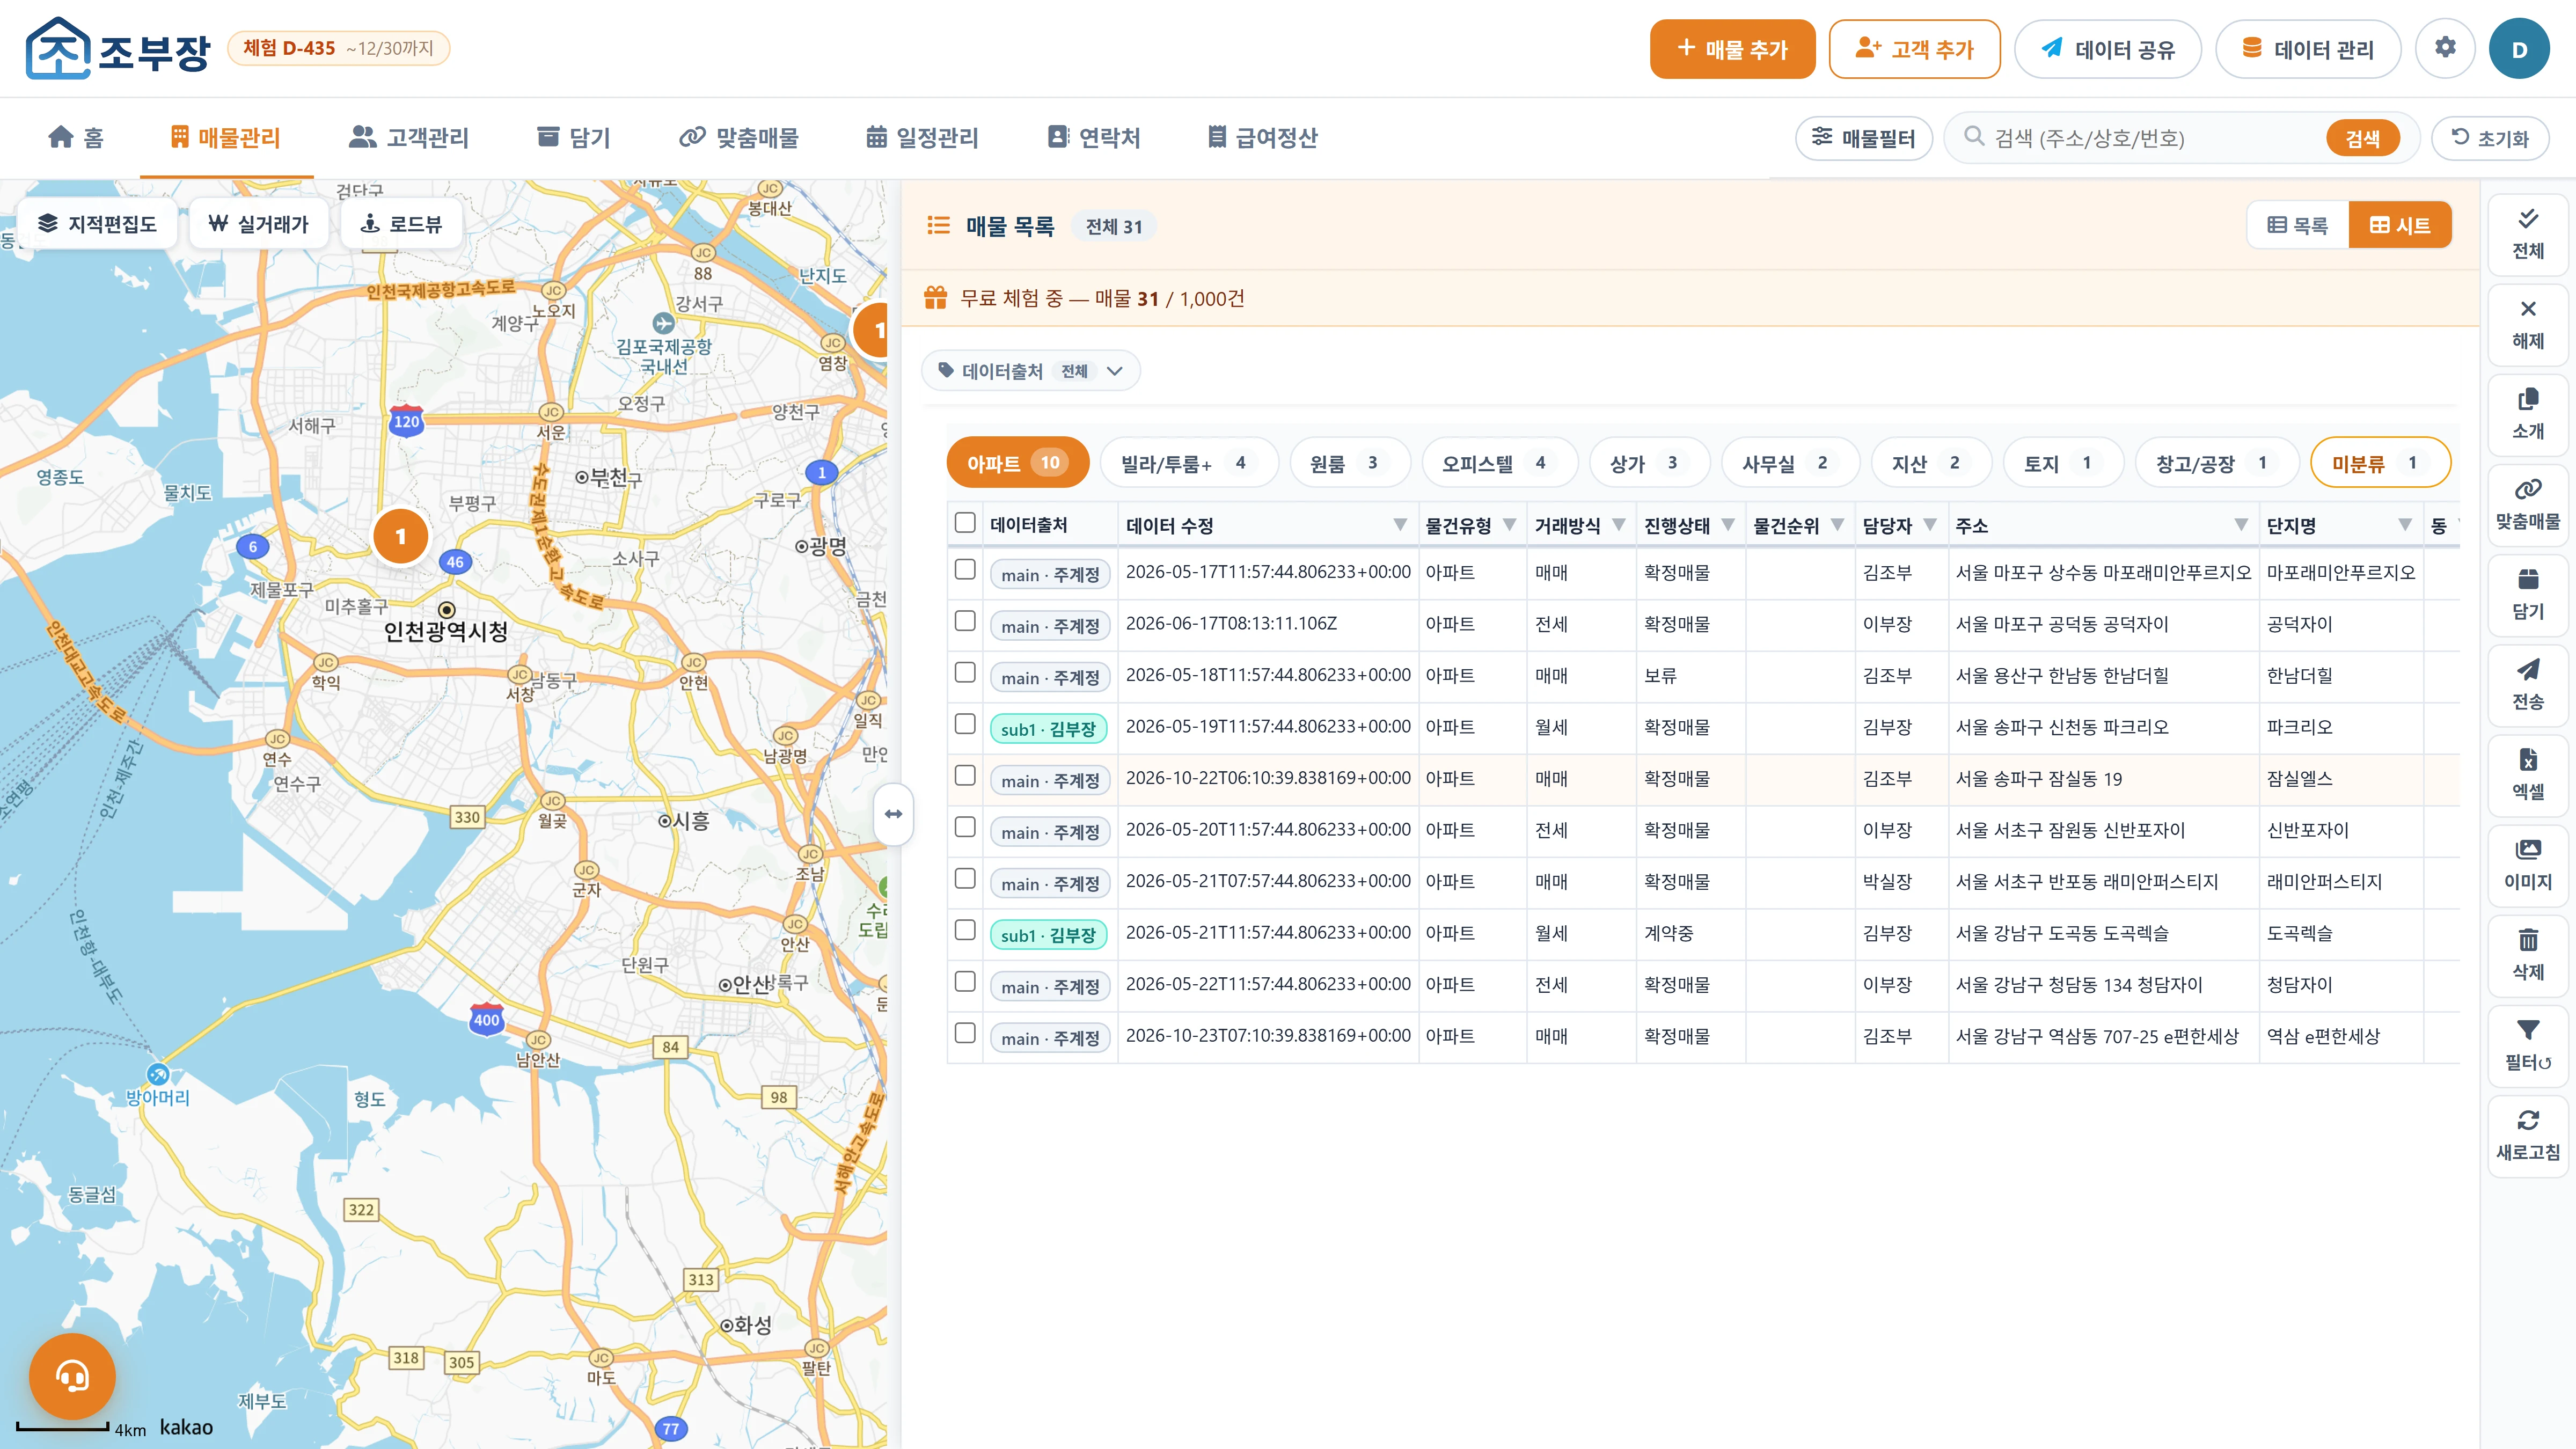The image size is (2576, 1449).
Task: Open the 데이터 수정 column filter arrow
Action: 1400,525
